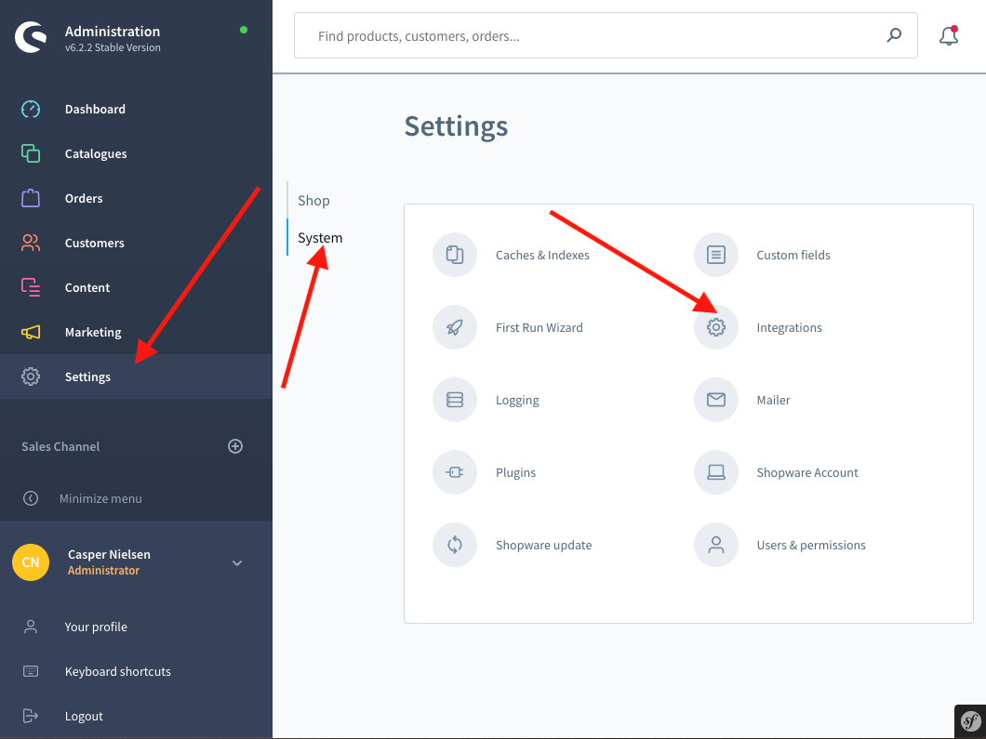The image size is (986, 739).
Task: Open Catalogues in the sidebar
Action: click(x=96, y=153)
